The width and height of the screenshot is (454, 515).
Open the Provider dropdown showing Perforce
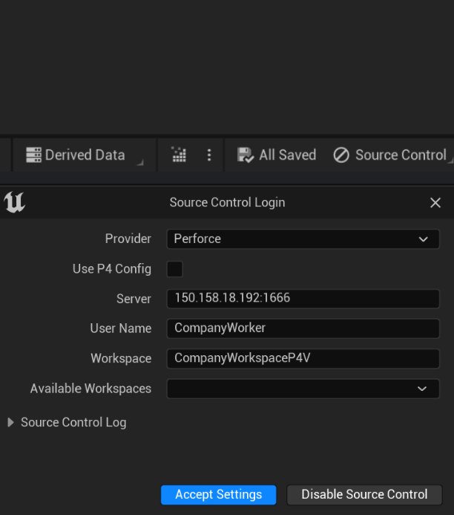click(x=303, y=239)
